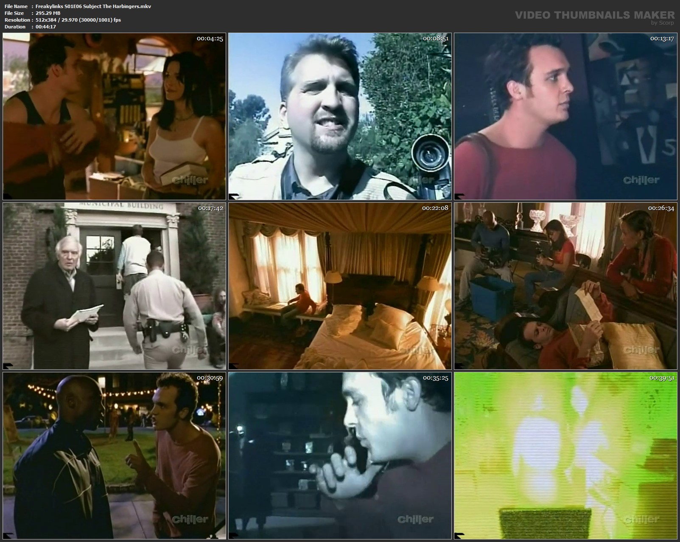Select the thumbnail timestamped 00:04:25
Viewport: 680px width, 542px height.
click(x=114, y=116)
